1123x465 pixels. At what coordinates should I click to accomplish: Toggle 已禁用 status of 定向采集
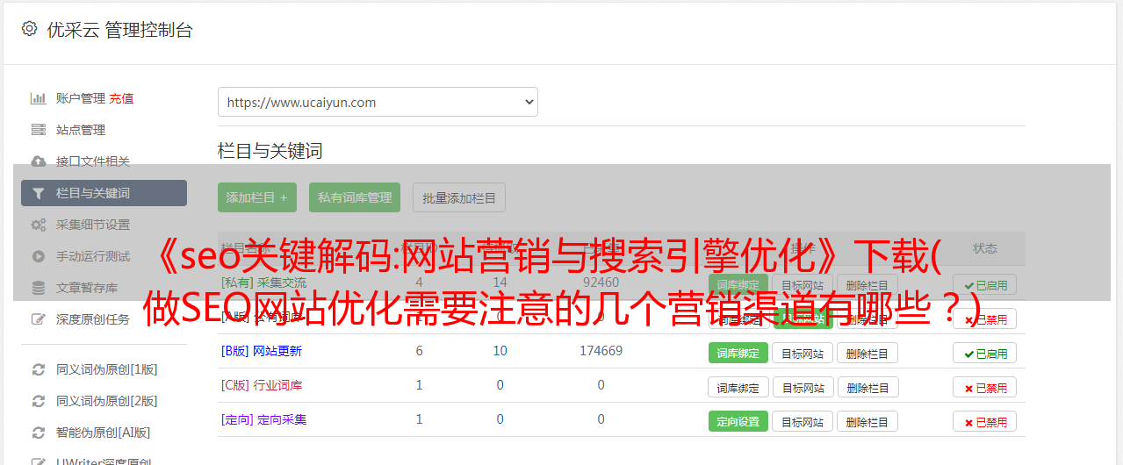pos(984,421)
